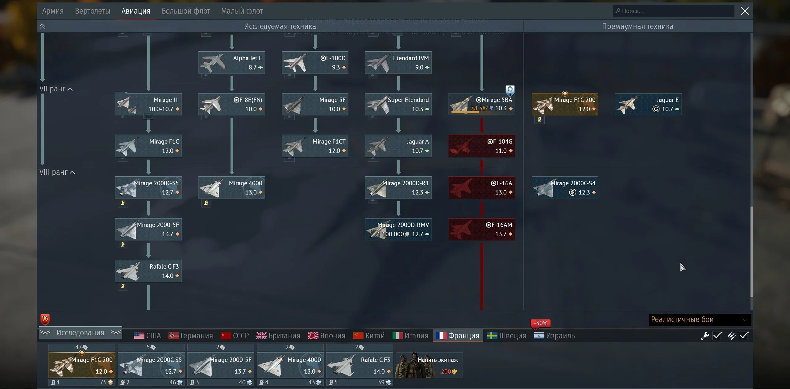Click the red discount percent badge icon

coord(45,319)
